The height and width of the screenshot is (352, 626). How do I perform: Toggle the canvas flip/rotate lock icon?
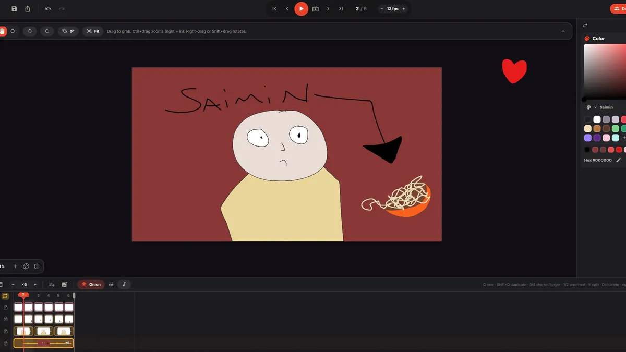[x=26, y=266]
